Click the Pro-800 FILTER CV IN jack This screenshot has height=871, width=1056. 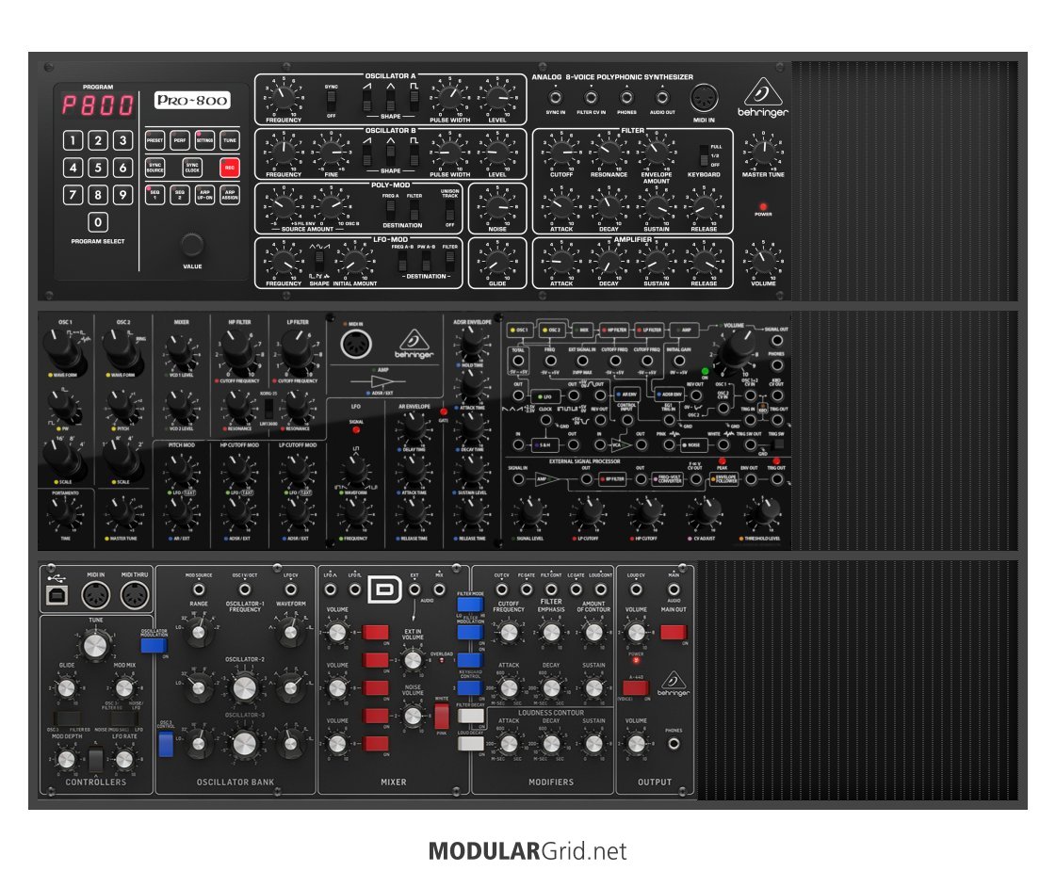(x=591, y=98)
